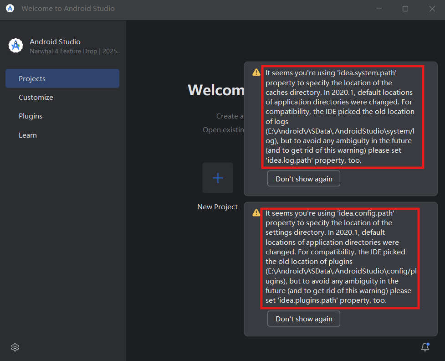Click the Narwhal 4 Feature Drop version text
This screenshot has width=445, height=361.
(x=75, y=51)
